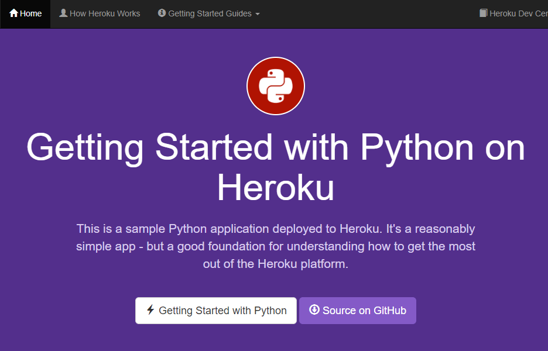The width and height of the screenshot is (548, 351).
Task: Click the paragraph starting 'This is a sample Python application'
Action: click(276, 246)
